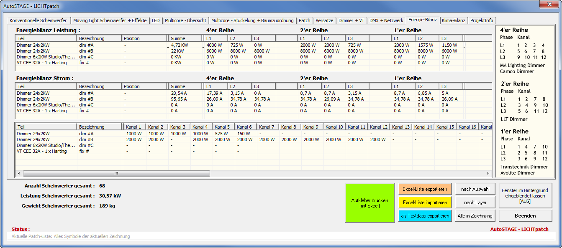The height and width of the screenshot is (248, 562).
Task: Click the status patch list text field
Action: pyautogui.click(x=280, y=236)
